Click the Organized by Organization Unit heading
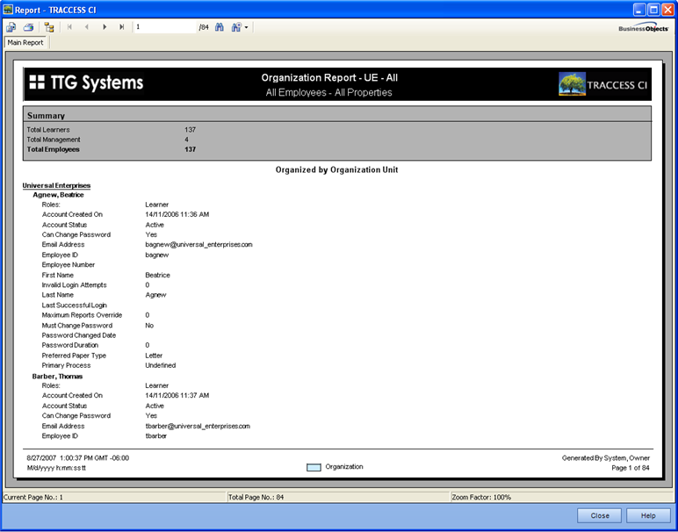The image size is (678, 532). pos(337,169)
